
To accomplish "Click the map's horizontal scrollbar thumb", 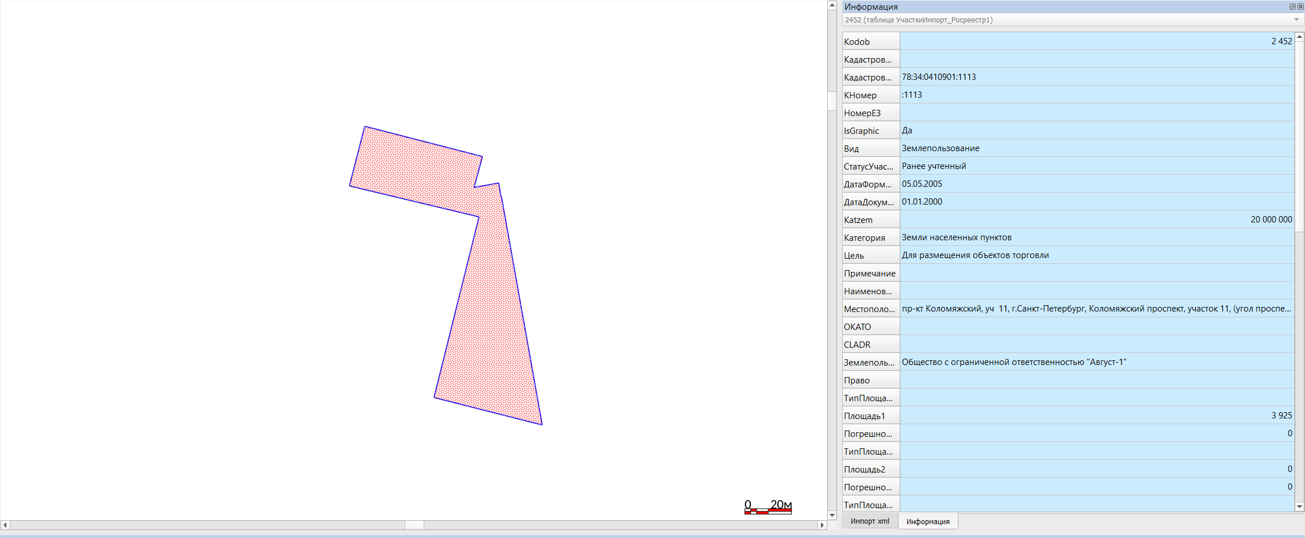I will pos(414,525).
